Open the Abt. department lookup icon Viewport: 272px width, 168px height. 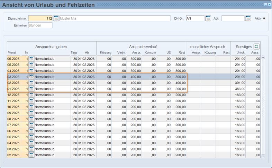[248, 18]
